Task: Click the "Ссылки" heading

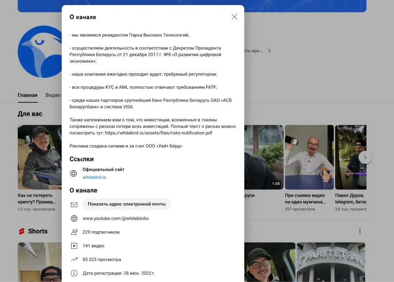Action: 82,159
